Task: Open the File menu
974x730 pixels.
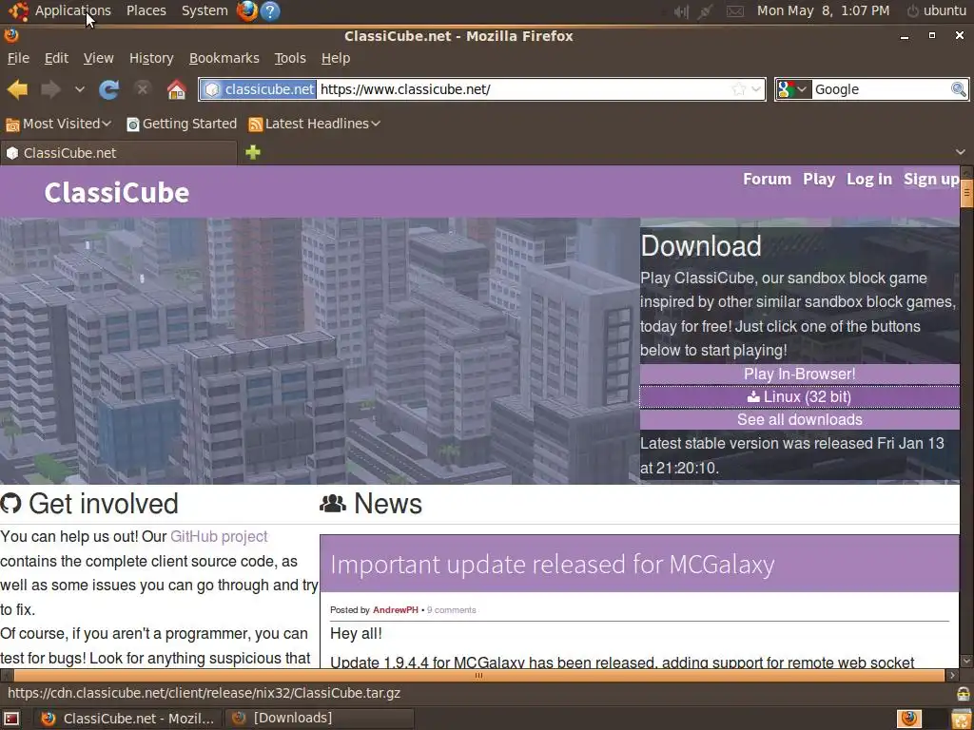Action: coord(18,58)
